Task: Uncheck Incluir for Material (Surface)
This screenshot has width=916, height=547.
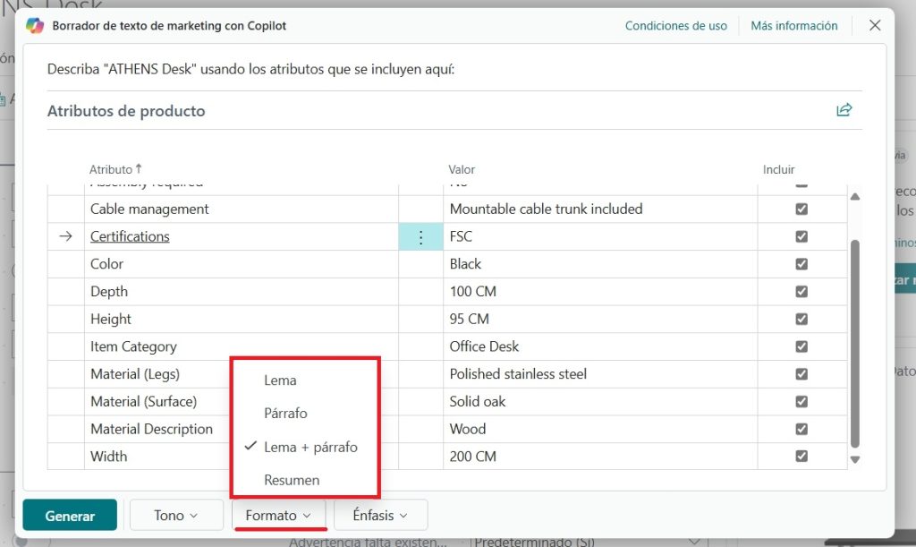Action: (801, 401)
